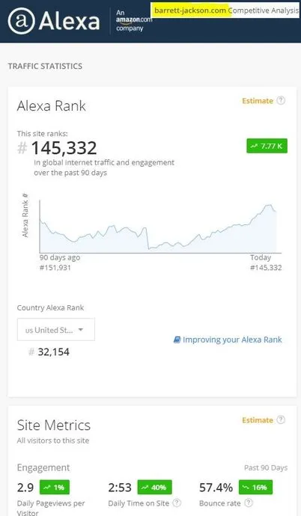Click the help icon next to Bounce rate

(249, 503)
